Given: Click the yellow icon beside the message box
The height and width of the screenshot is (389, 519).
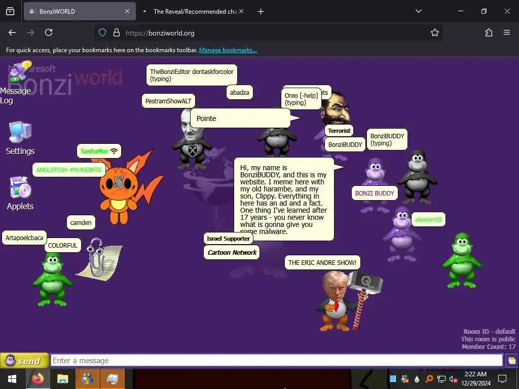Looking at the screenshot, I should point(511,361).
